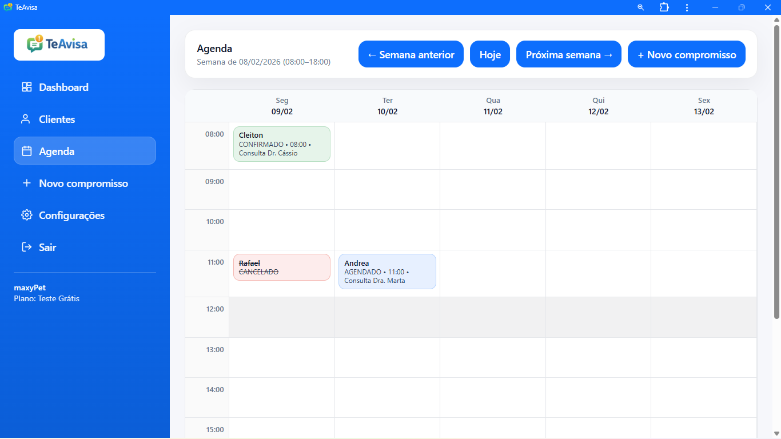The width and height of the screenshot is (781, 439).
Task: Click the Agenda calendar icon in sidebar
Action: [26, 151]
